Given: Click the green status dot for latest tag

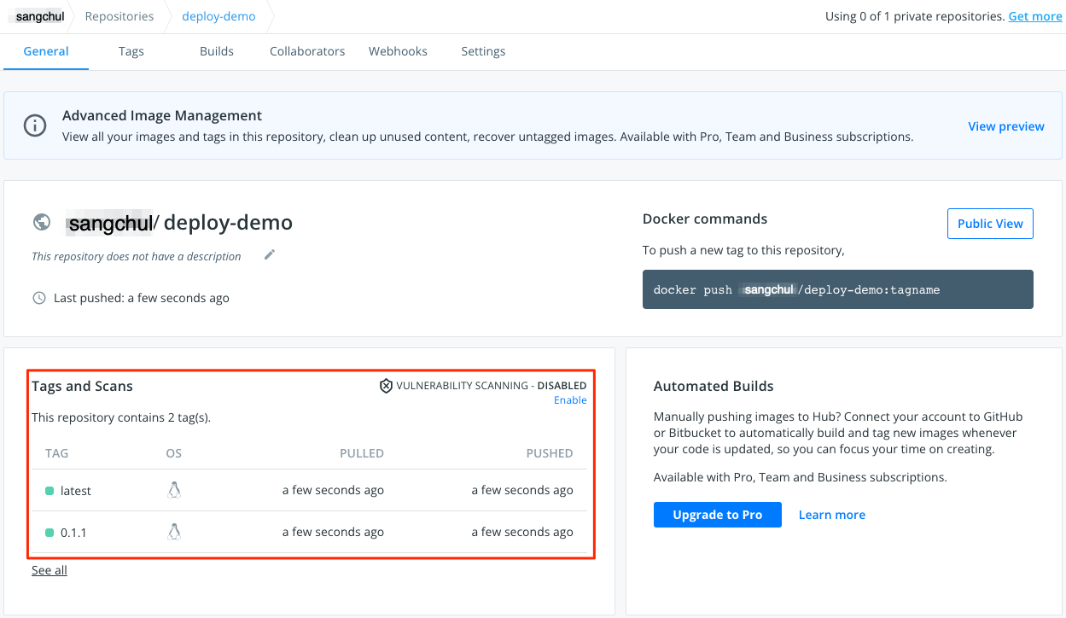Looking at the screenshot, I should tap(50, 491).
